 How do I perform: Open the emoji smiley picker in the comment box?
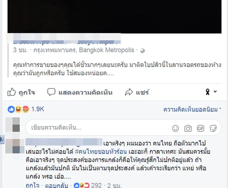175,128
